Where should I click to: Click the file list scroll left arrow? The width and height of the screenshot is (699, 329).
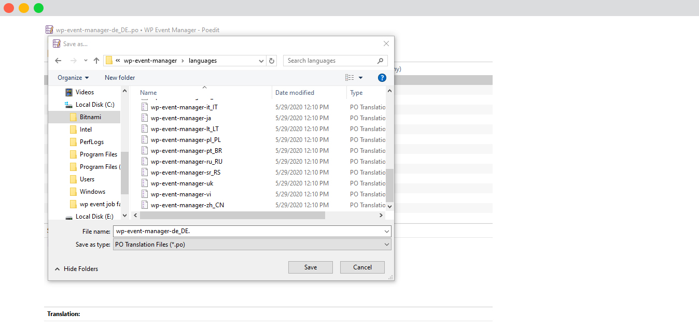coord(136,215)
